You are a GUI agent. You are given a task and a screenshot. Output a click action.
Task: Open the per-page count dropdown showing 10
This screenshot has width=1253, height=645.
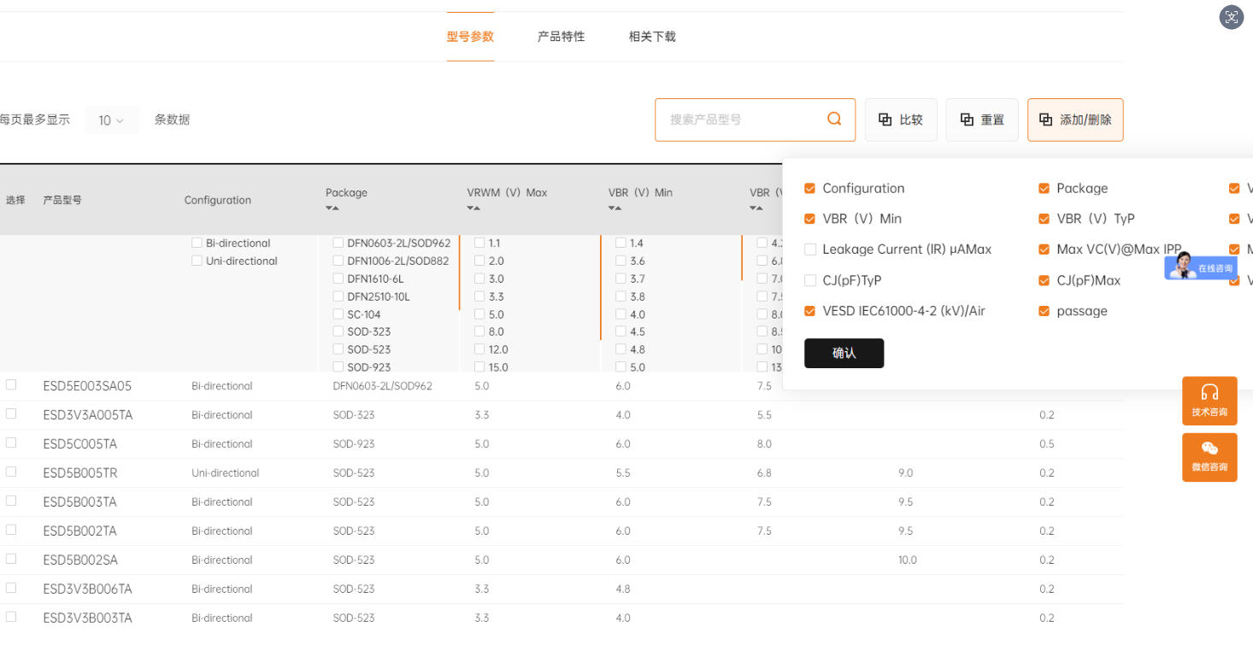pyautogui.click(x=111, y=120)
